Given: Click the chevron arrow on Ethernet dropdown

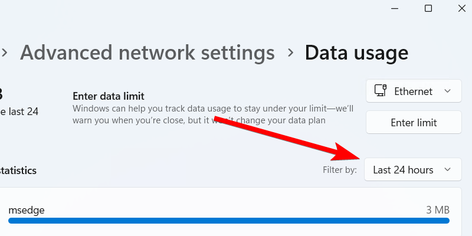Looking at the screenshot, I should (448, 91).
